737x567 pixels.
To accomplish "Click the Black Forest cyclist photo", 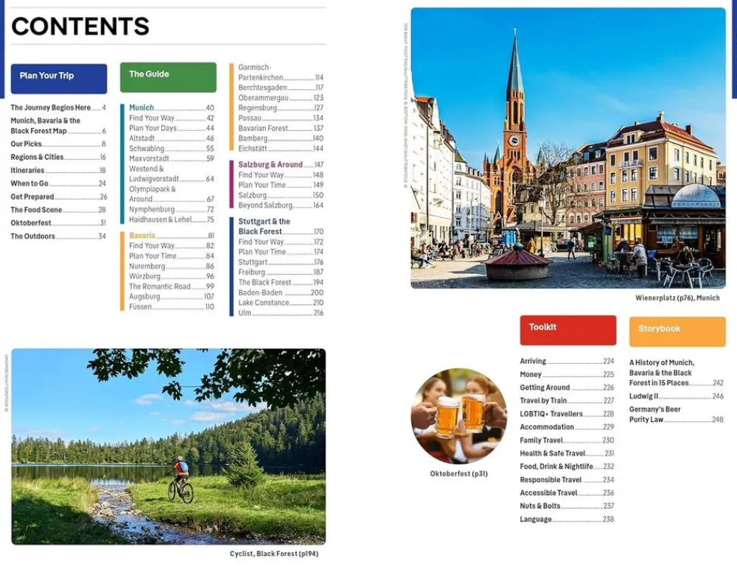I will pos(168,446).
